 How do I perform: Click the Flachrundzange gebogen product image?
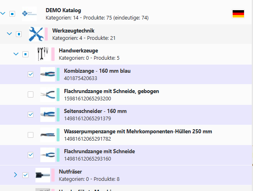click(48, 95)
